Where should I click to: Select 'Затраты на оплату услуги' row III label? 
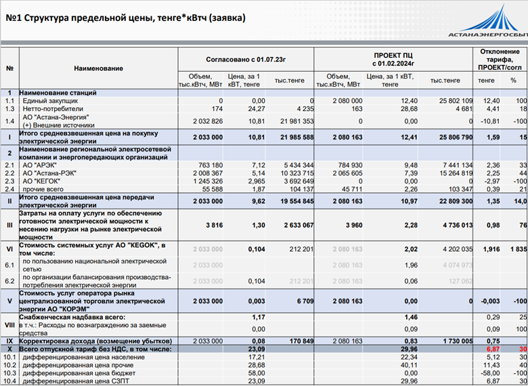tap(91, 226)
